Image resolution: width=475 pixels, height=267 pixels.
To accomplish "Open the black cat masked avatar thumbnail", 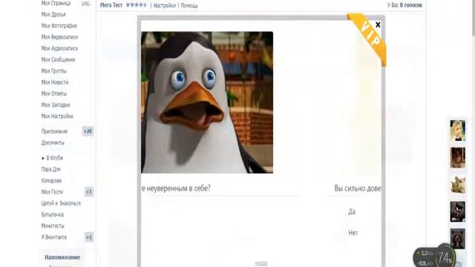I will point(457,211).
